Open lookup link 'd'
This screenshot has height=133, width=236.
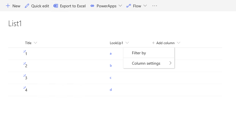coord(111,89)
